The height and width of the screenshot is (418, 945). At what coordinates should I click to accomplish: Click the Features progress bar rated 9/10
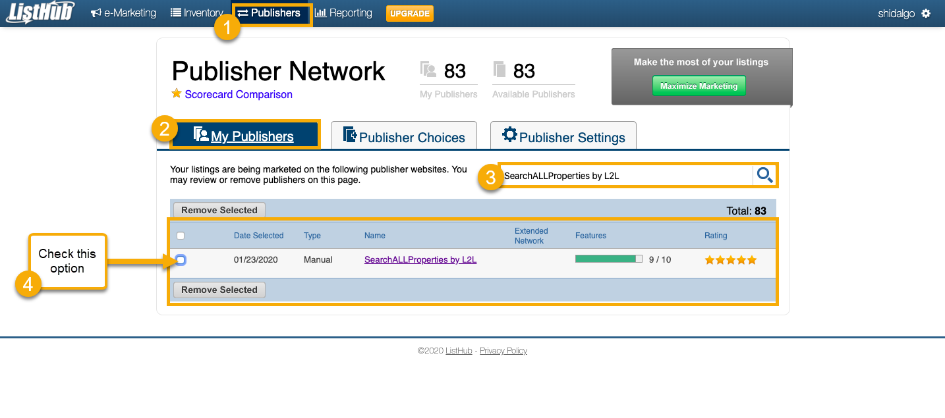[x=608, y=259]
